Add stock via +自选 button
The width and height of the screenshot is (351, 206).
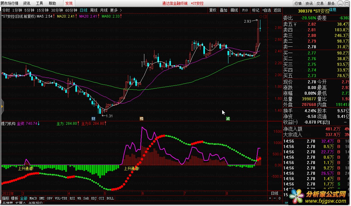tap(266, 10)
